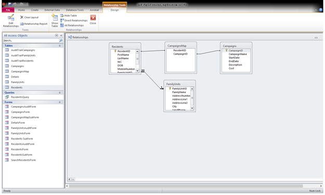Screen dimensions: 325x195
Task: Open the AuditTrailFamilyUnits table
Action: (23, 55)
